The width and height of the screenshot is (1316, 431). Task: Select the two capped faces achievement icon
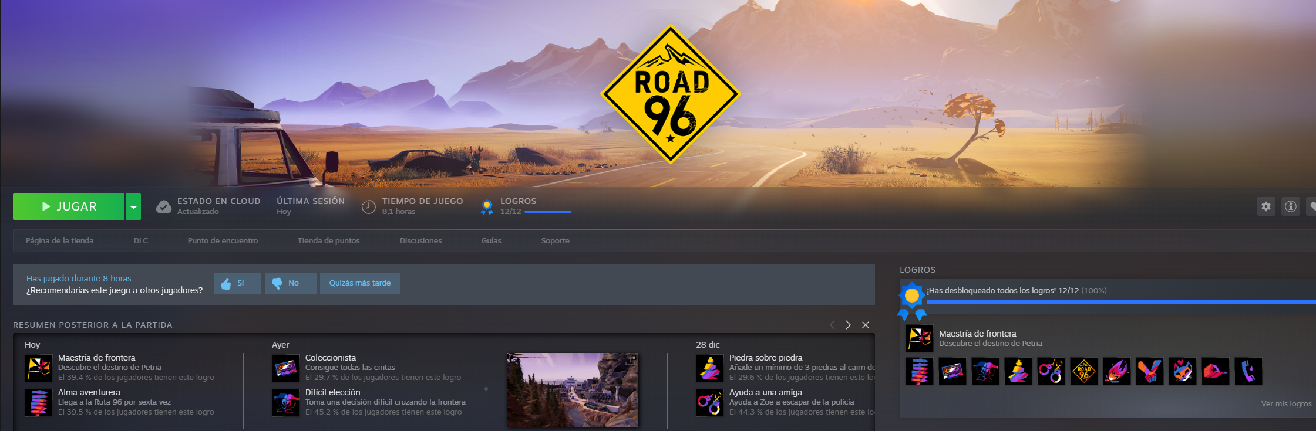(985, 371)
